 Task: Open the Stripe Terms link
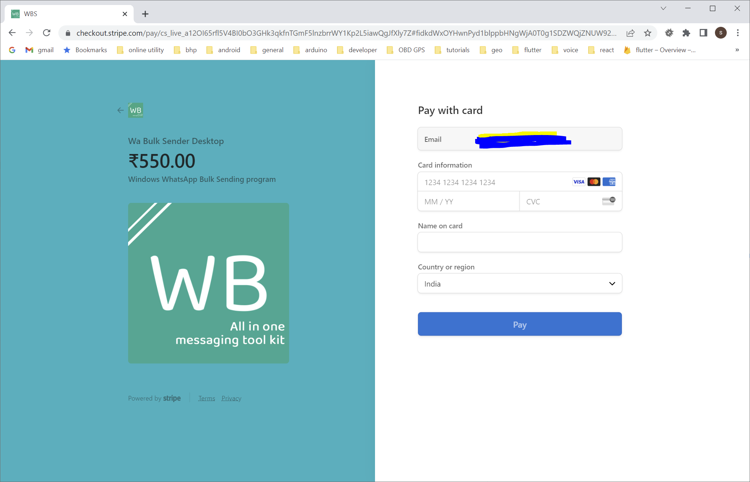click(206, 398)
